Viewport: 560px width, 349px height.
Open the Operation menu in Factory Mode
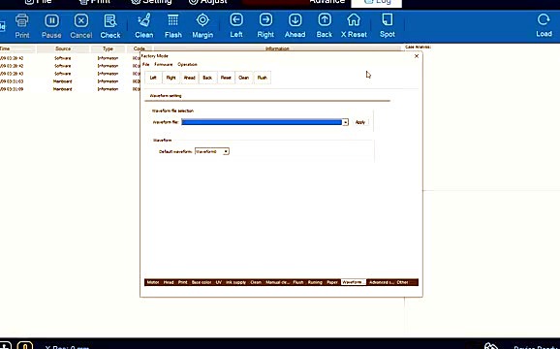(187, 65)
